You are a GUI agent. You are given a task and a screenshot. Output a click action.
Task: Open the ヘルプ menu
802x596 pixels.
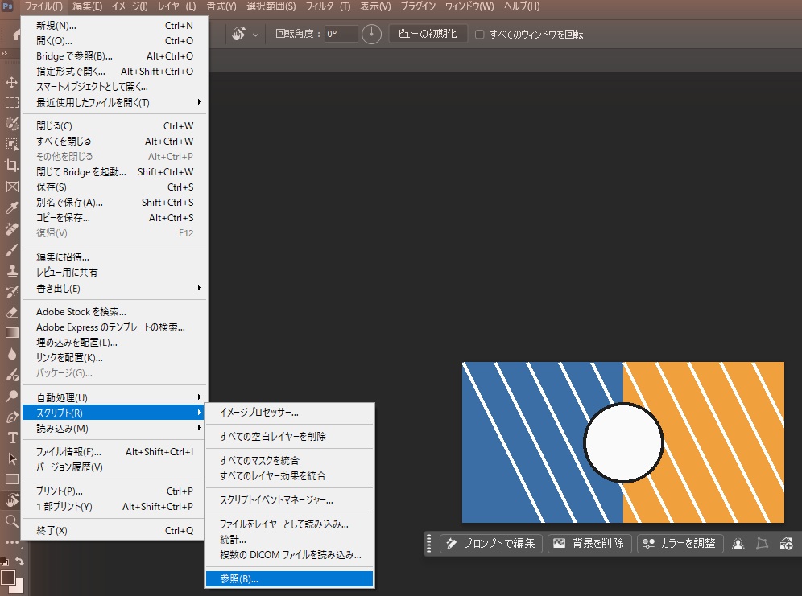pyautogui.click(x=522, y=6)
